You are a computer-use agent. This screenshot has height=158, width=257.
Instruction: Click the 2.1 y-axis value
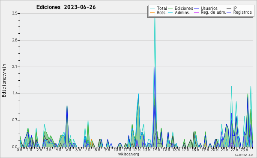[15, 67]
